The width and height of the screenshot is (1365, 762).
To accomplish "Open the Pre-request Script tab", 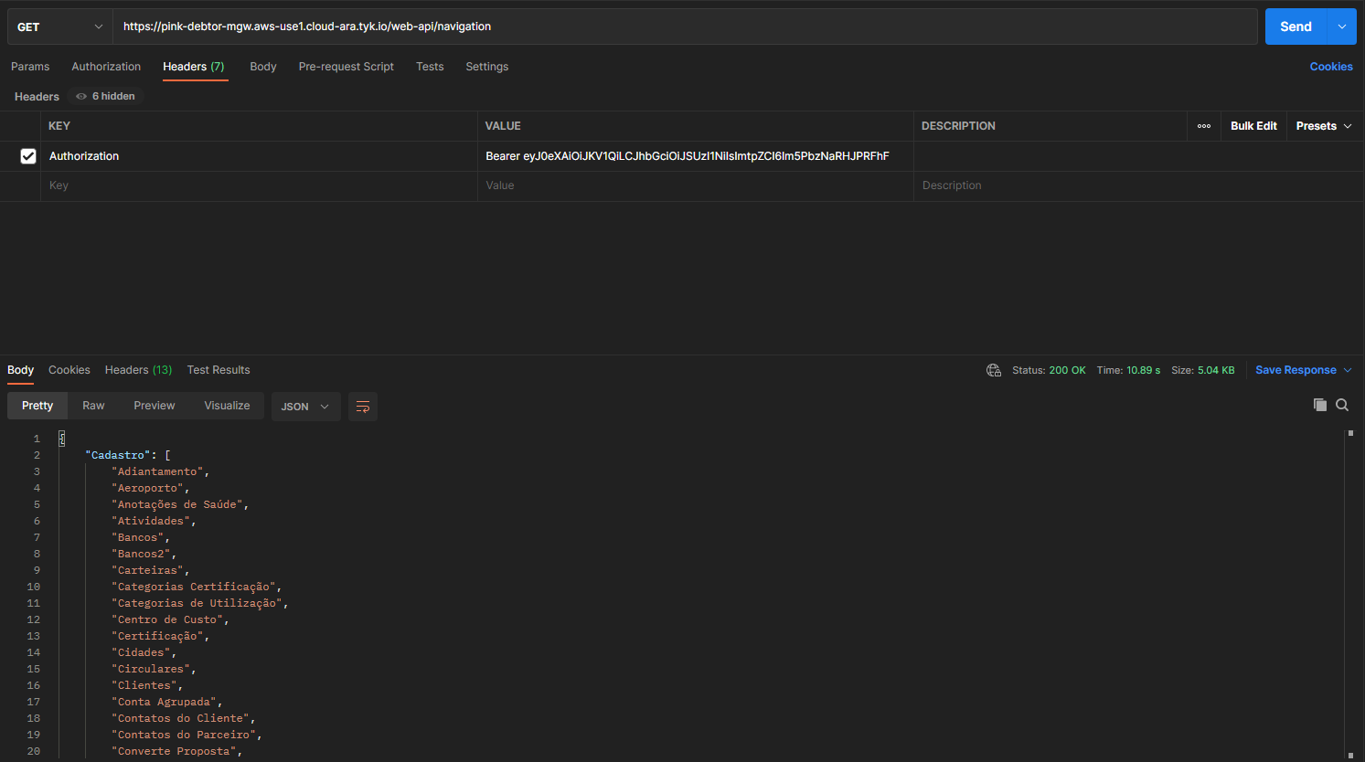I will pyautogui.click(x=346, y=66).
